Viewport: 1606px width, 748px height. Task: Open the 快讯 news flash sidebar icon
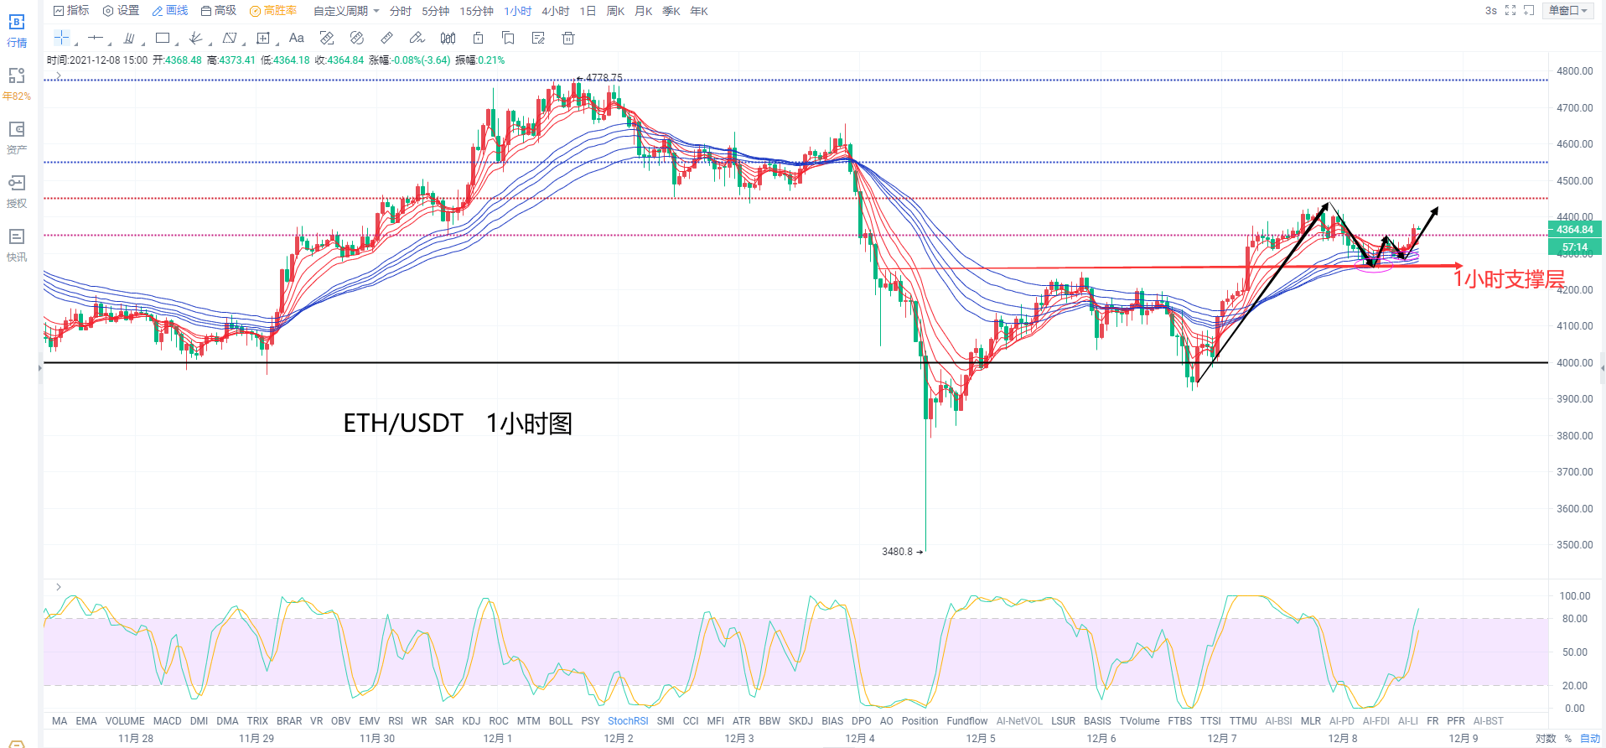(17, 244)
